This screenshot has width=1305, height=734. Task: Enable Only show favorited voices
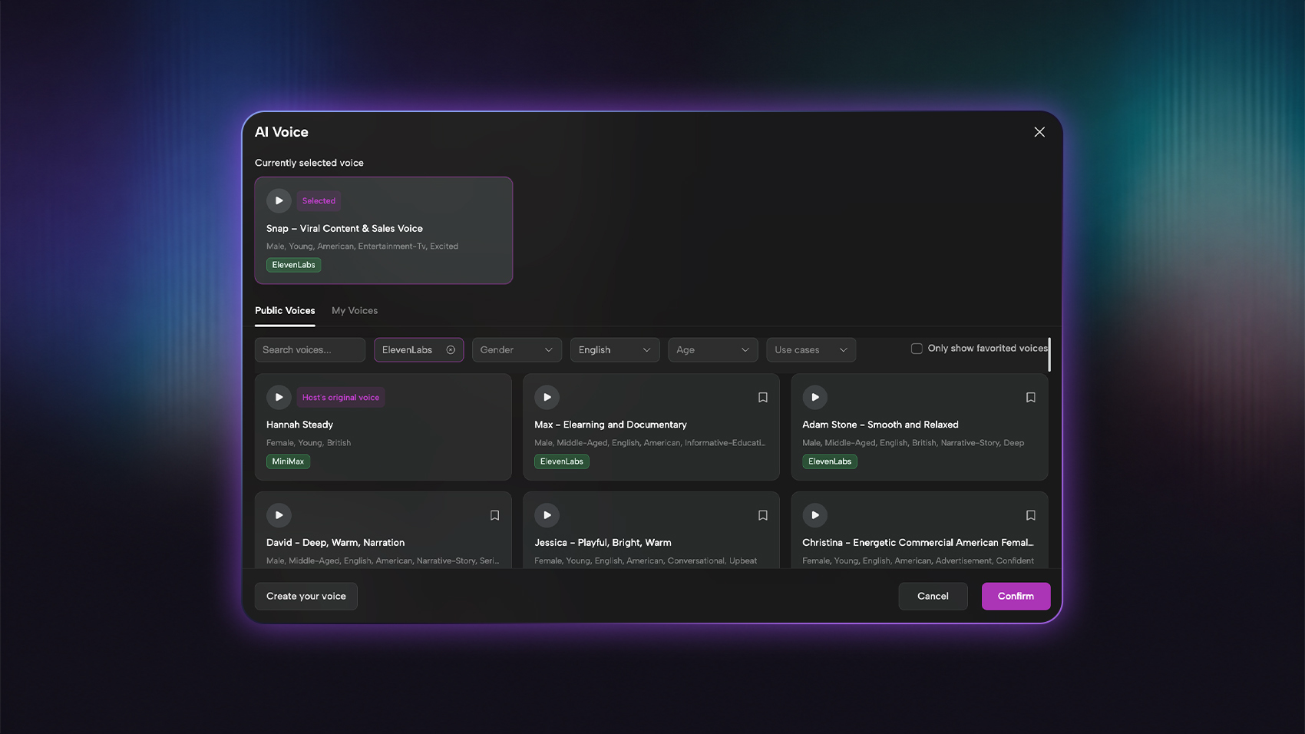point(917,349)
